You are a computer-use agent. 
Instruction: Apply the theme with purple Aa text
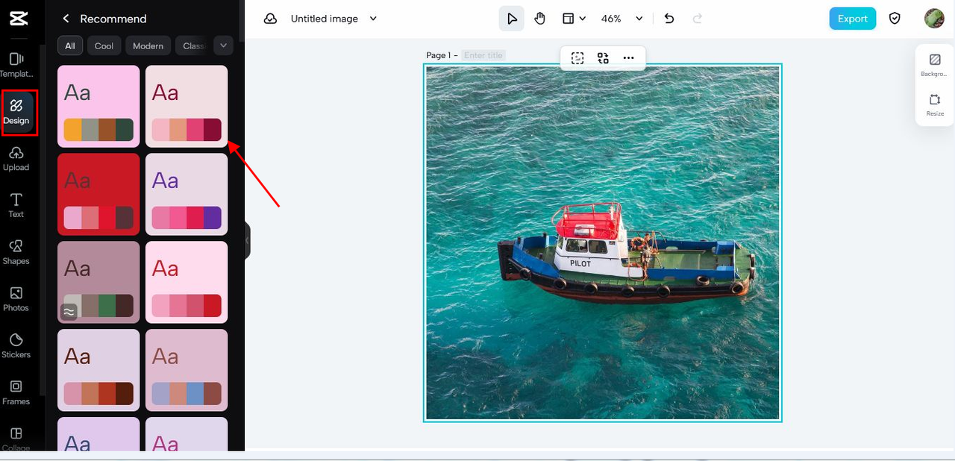coord(187,194)
